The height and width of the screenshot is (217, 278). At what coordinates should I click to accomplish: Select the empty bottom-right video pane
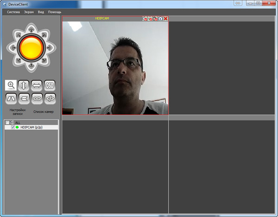[223, 167]
